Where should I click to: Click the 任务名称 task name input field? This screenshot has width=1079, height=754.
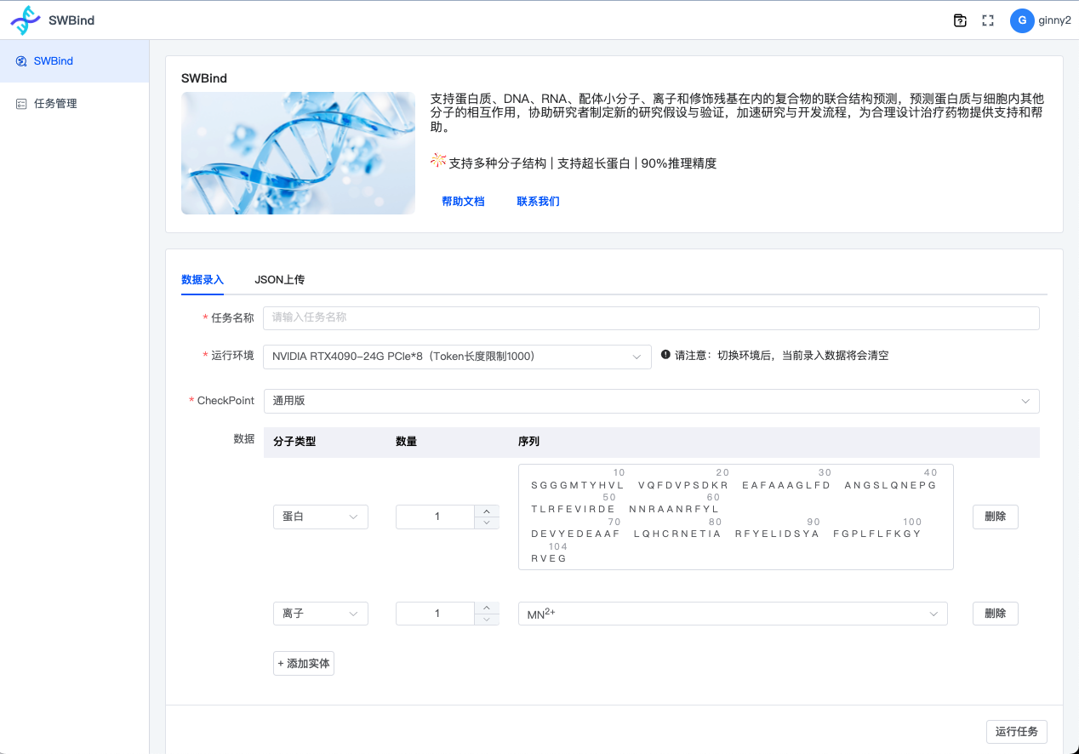pyautogui.click(x=651, y=317)
